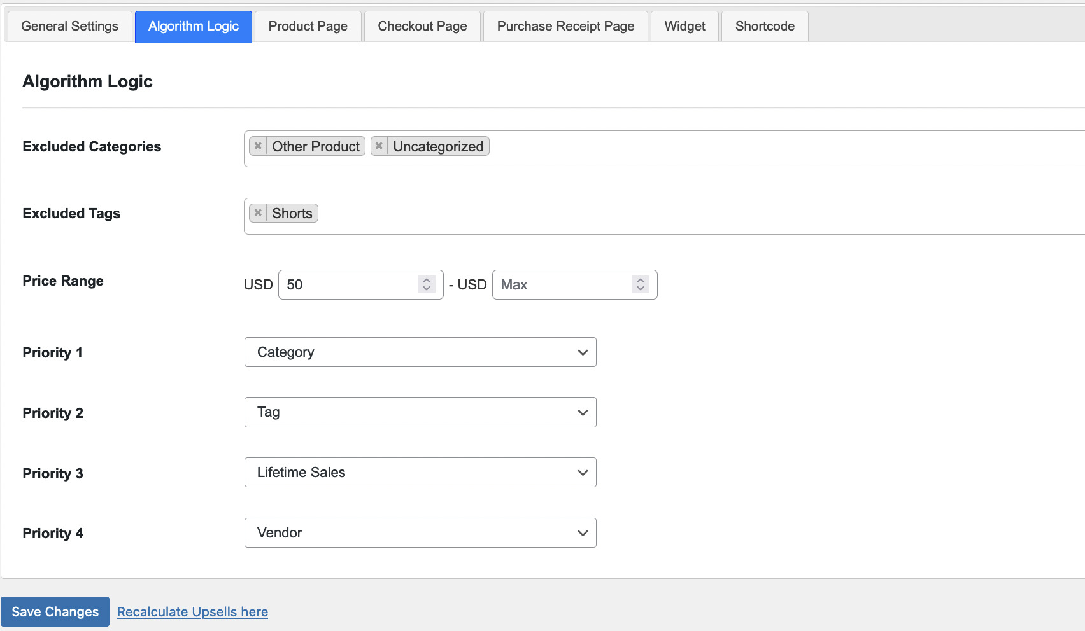Expand the Priority 3 Lifetime Sales dropdown
This screenshot has width=1085, height=631.
[420, 473]
